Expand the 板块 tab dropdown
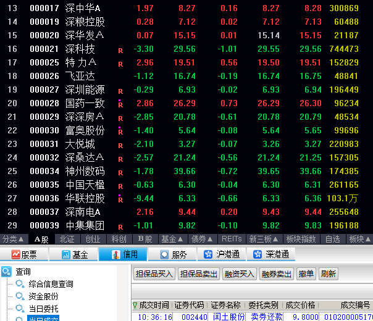Viewport: 373px width, 321px height. pos(360,239)
